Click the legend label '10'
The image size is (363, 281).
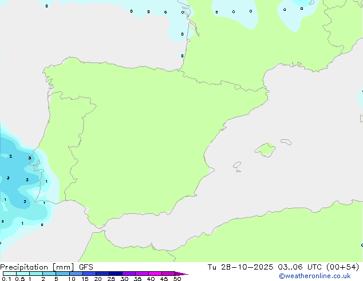pos(72,279)
